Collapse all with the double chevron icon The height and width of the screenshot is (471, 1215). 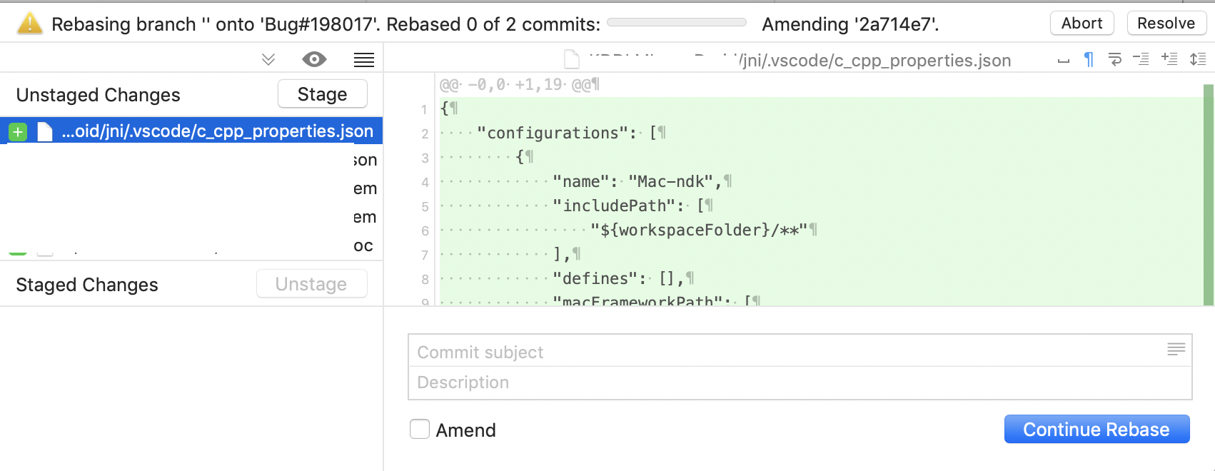(268, 60)
